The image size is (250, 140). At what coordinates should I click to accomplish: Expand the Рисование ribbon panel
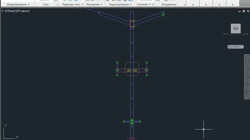(x=94, y=4)
